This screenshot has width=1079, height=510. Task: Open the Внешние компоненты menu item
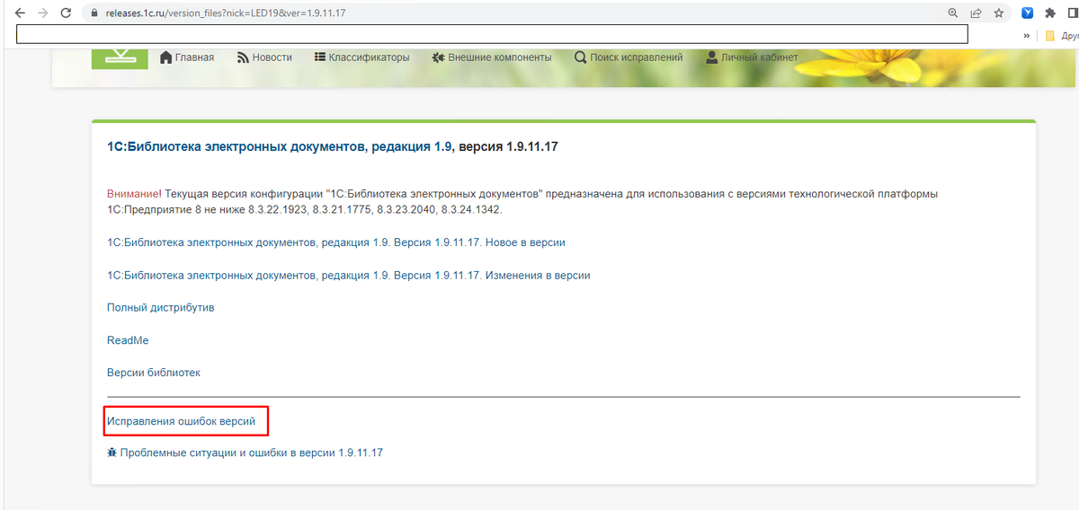click(499, 57)
